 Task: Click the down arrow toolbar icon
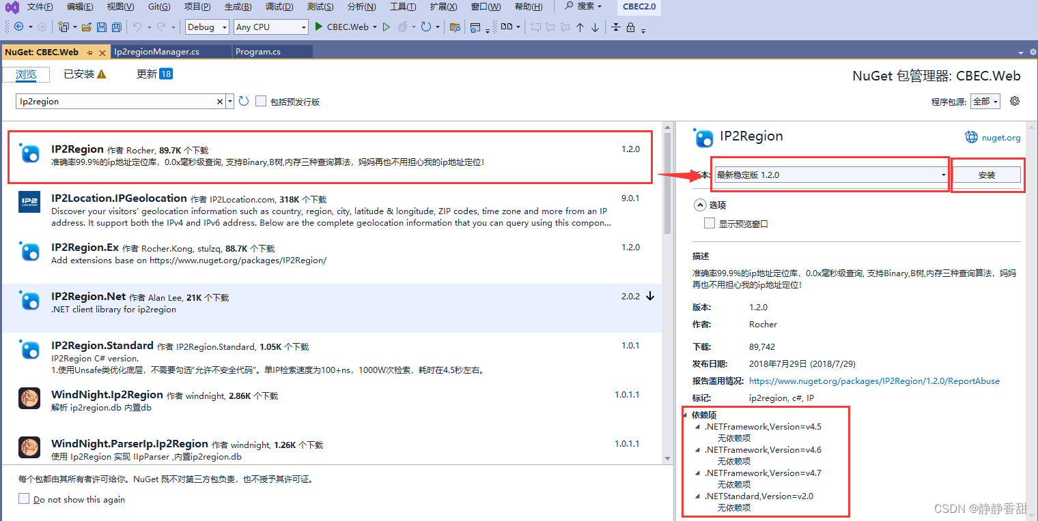coord(595,27)
